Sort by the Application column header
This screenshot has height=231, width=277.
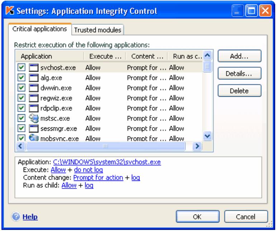coord(49,56)
